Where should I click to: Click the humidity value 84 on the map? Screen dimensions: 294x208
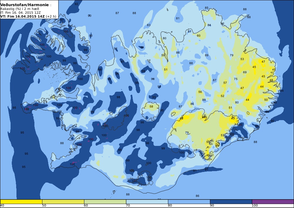click(209, 25)
